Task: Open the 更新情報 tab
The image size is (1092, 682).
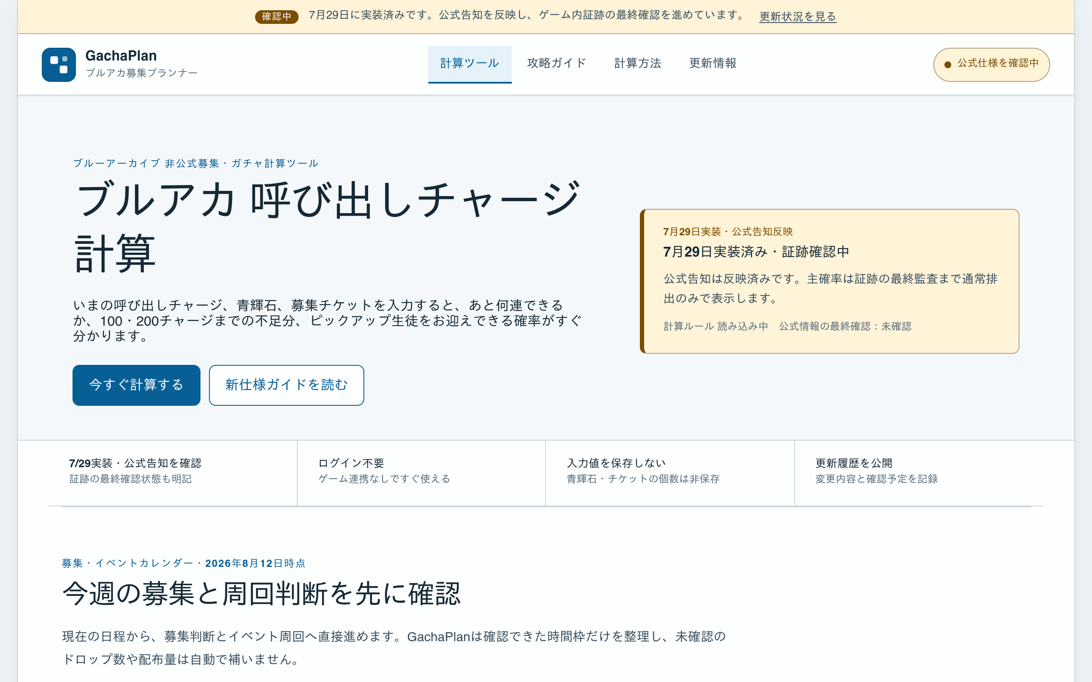Action: coord(712,64)
